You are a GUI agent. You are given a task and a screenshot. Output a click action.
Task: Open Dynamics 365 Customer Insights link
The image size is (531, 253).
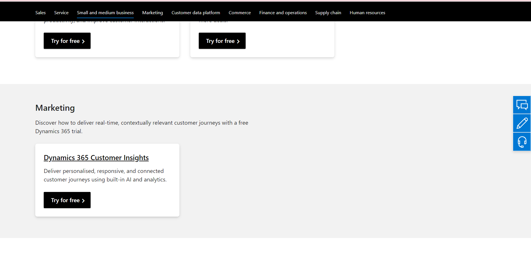point(96,158)
